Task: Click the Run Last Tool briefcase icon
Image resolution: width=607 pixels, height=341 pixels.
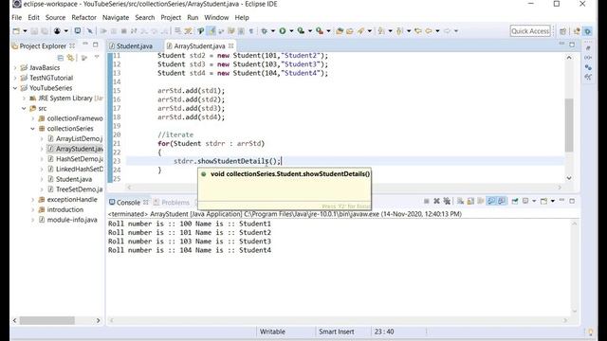Action: pyautogui.click(x=320, y=31)
